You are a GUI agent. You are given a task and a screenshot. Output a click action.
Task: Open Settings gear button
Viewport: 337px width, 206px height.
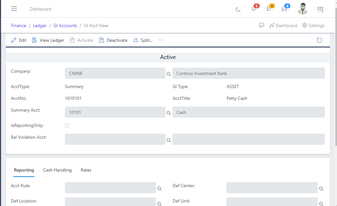313,26
